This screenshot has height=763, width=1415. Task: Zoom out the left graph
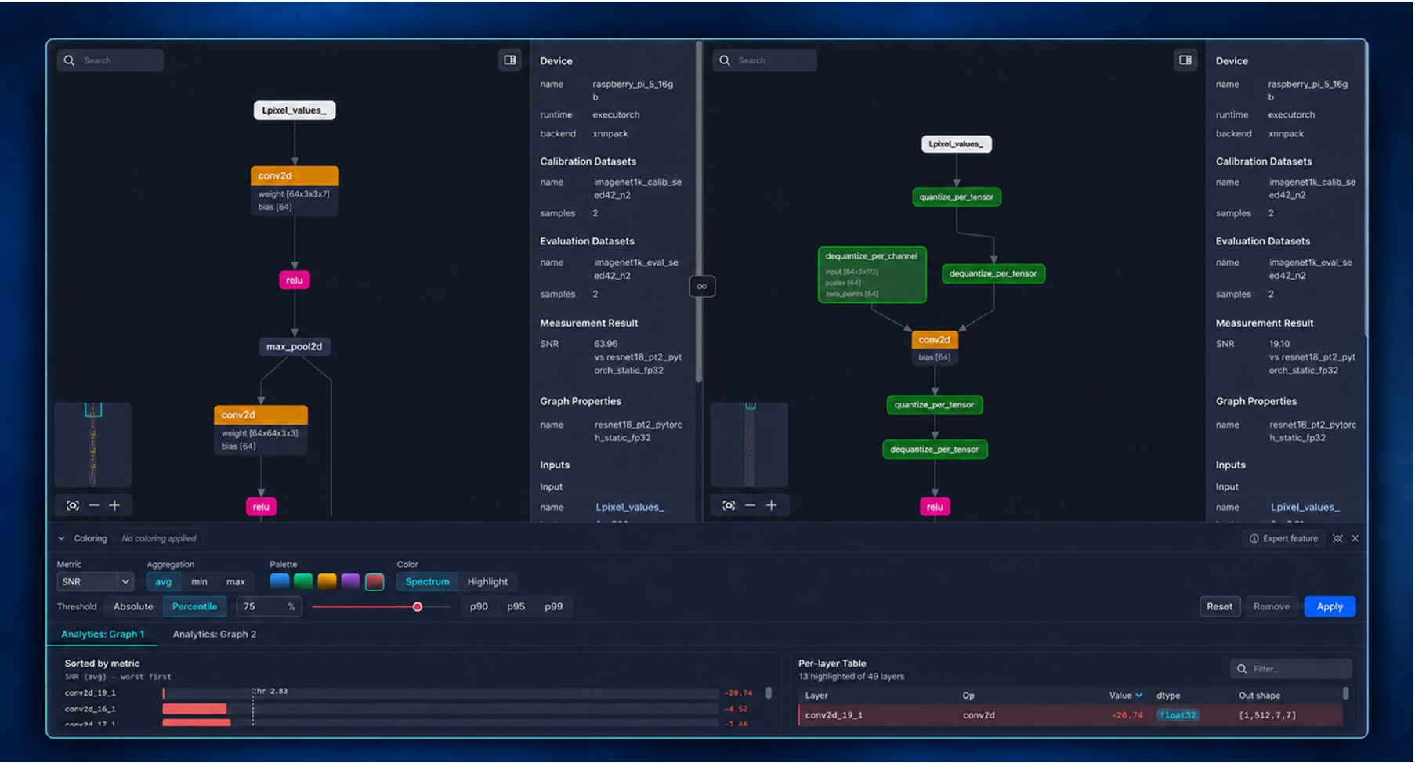[x=94, y=506]
